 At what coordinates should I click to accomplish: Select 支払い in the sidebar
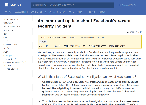(x=6, y=52)
